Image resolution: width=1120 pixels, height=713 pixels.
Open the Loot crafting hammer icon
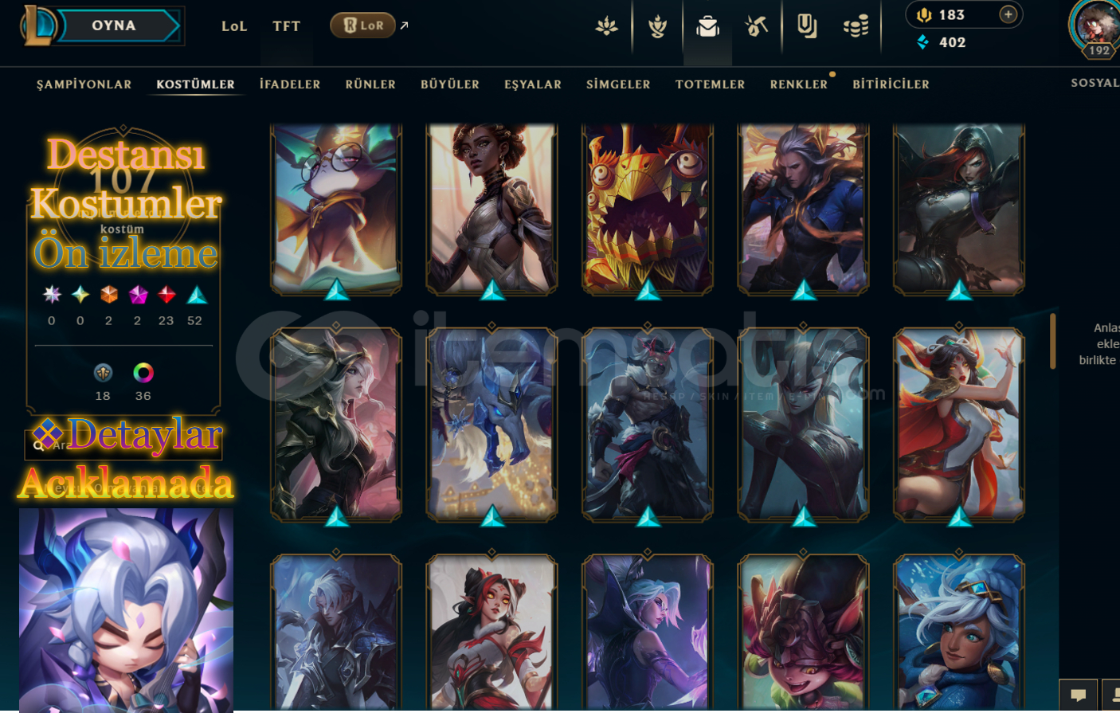tap(756, 26)
